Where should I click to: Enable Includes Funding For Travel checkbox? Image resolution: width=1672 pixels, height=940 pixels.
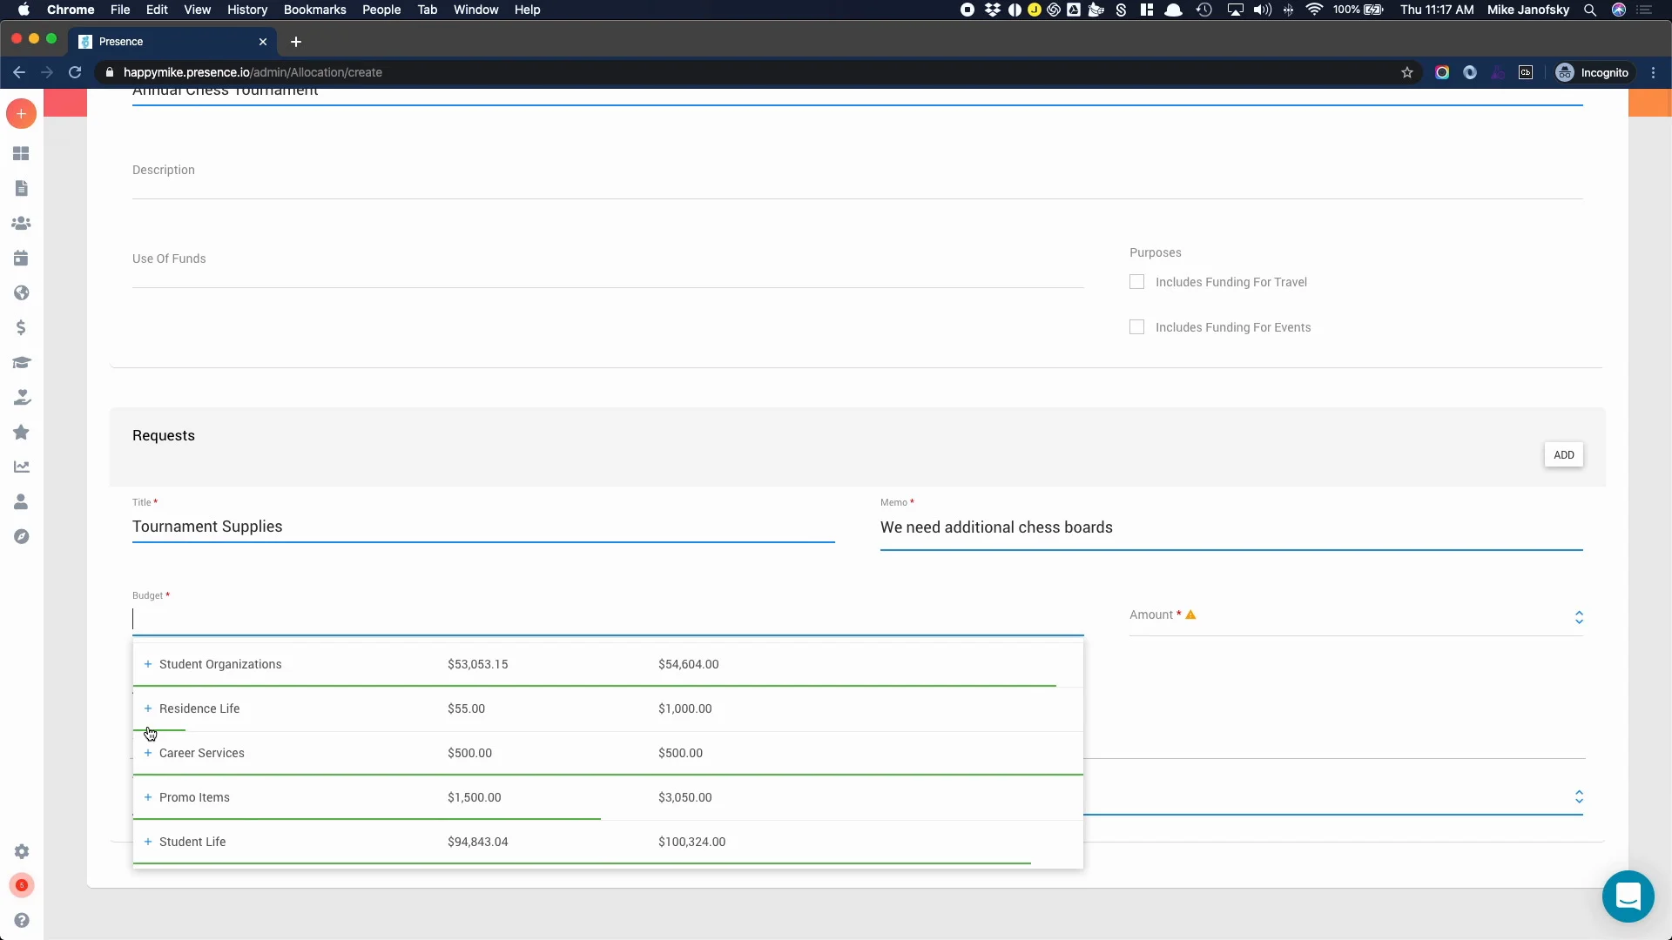coord(1136,282)
